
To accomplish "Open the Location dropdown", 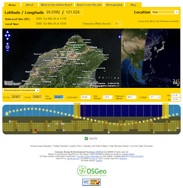I will tap(165, 12).
